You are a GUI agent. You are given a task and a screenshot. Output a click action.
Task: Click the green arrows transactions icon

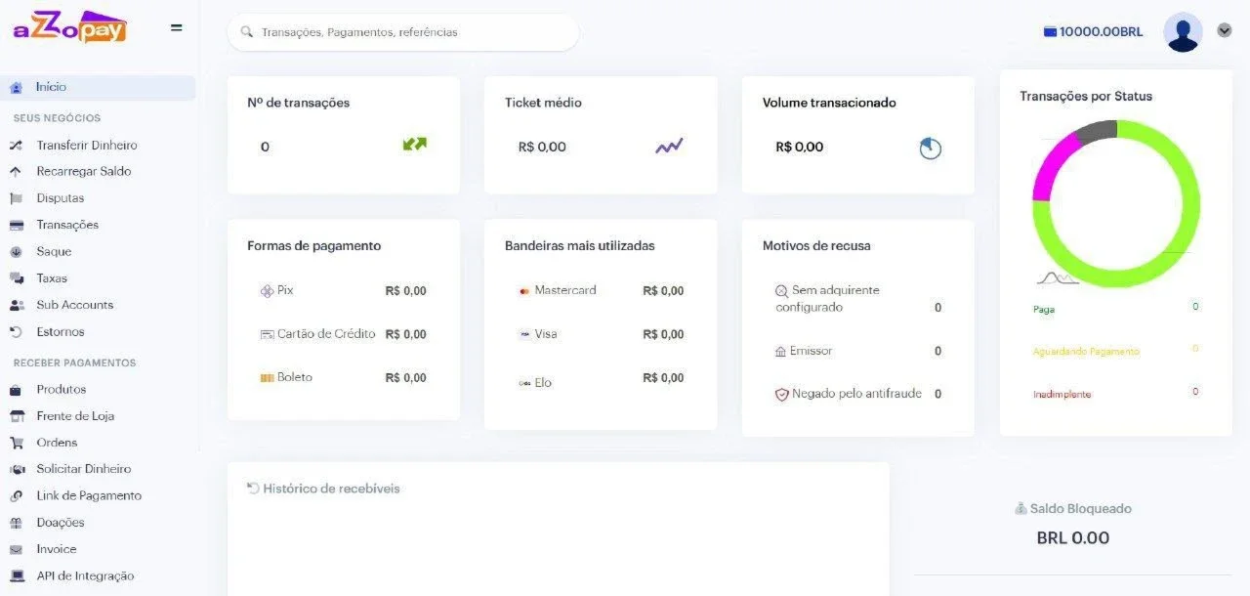(x=415, y=145)
